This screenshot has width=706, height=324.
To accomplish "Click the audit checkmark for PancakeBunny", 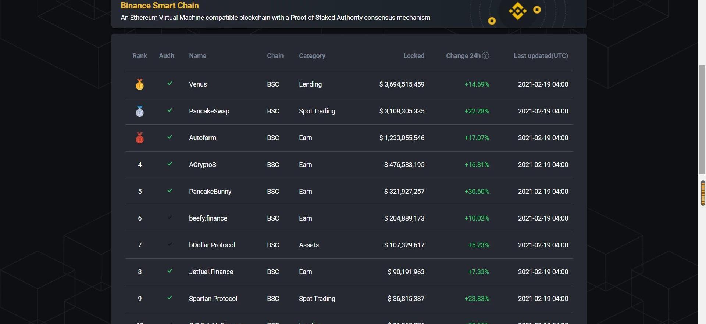I will pyautogui.click(x=170, y=191).
